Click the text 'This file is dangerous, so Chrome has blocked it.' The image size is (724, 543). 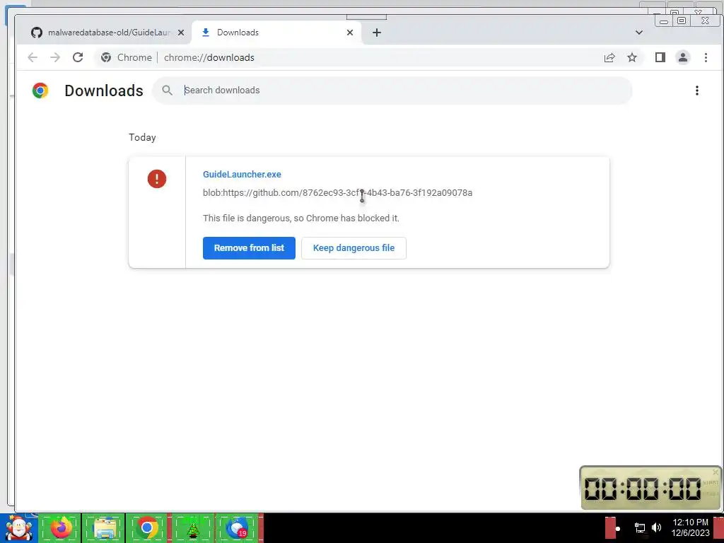click(301, 218)
